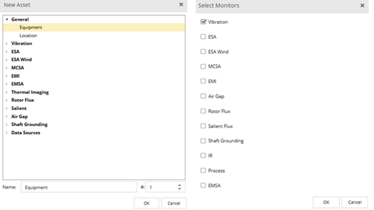The width and height of the screenshot is (374, 210).
Task: Check the Rotor Flux monitor checkbox
Action: tap(203, 111)
